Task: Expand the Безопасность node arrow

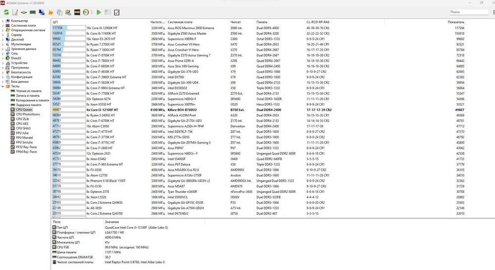Action: click(x=2, y=73)
